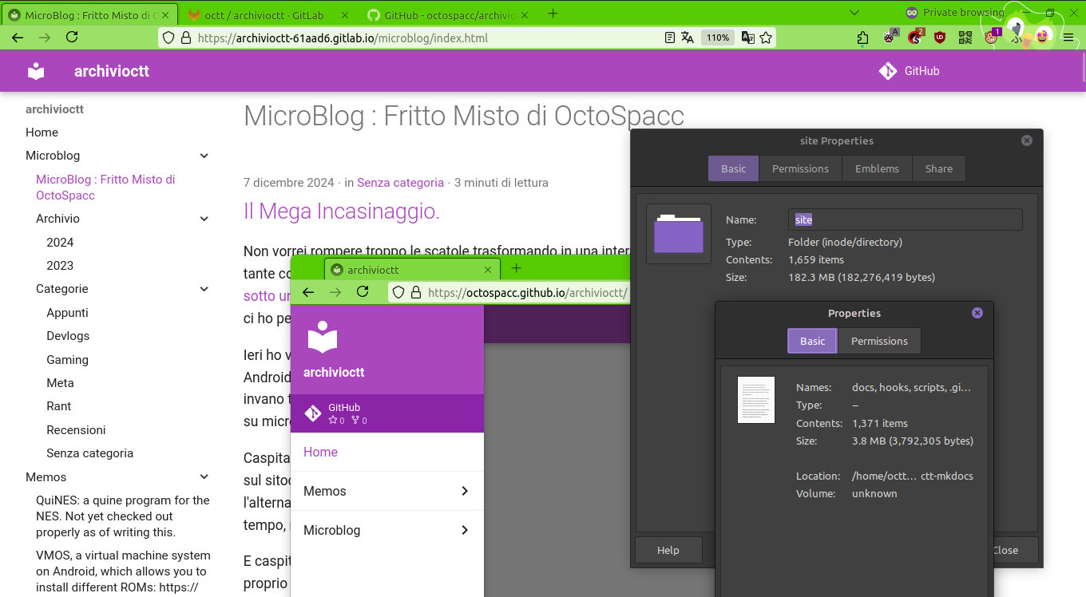Open a new tab in the main browser

tap(553, 14)
